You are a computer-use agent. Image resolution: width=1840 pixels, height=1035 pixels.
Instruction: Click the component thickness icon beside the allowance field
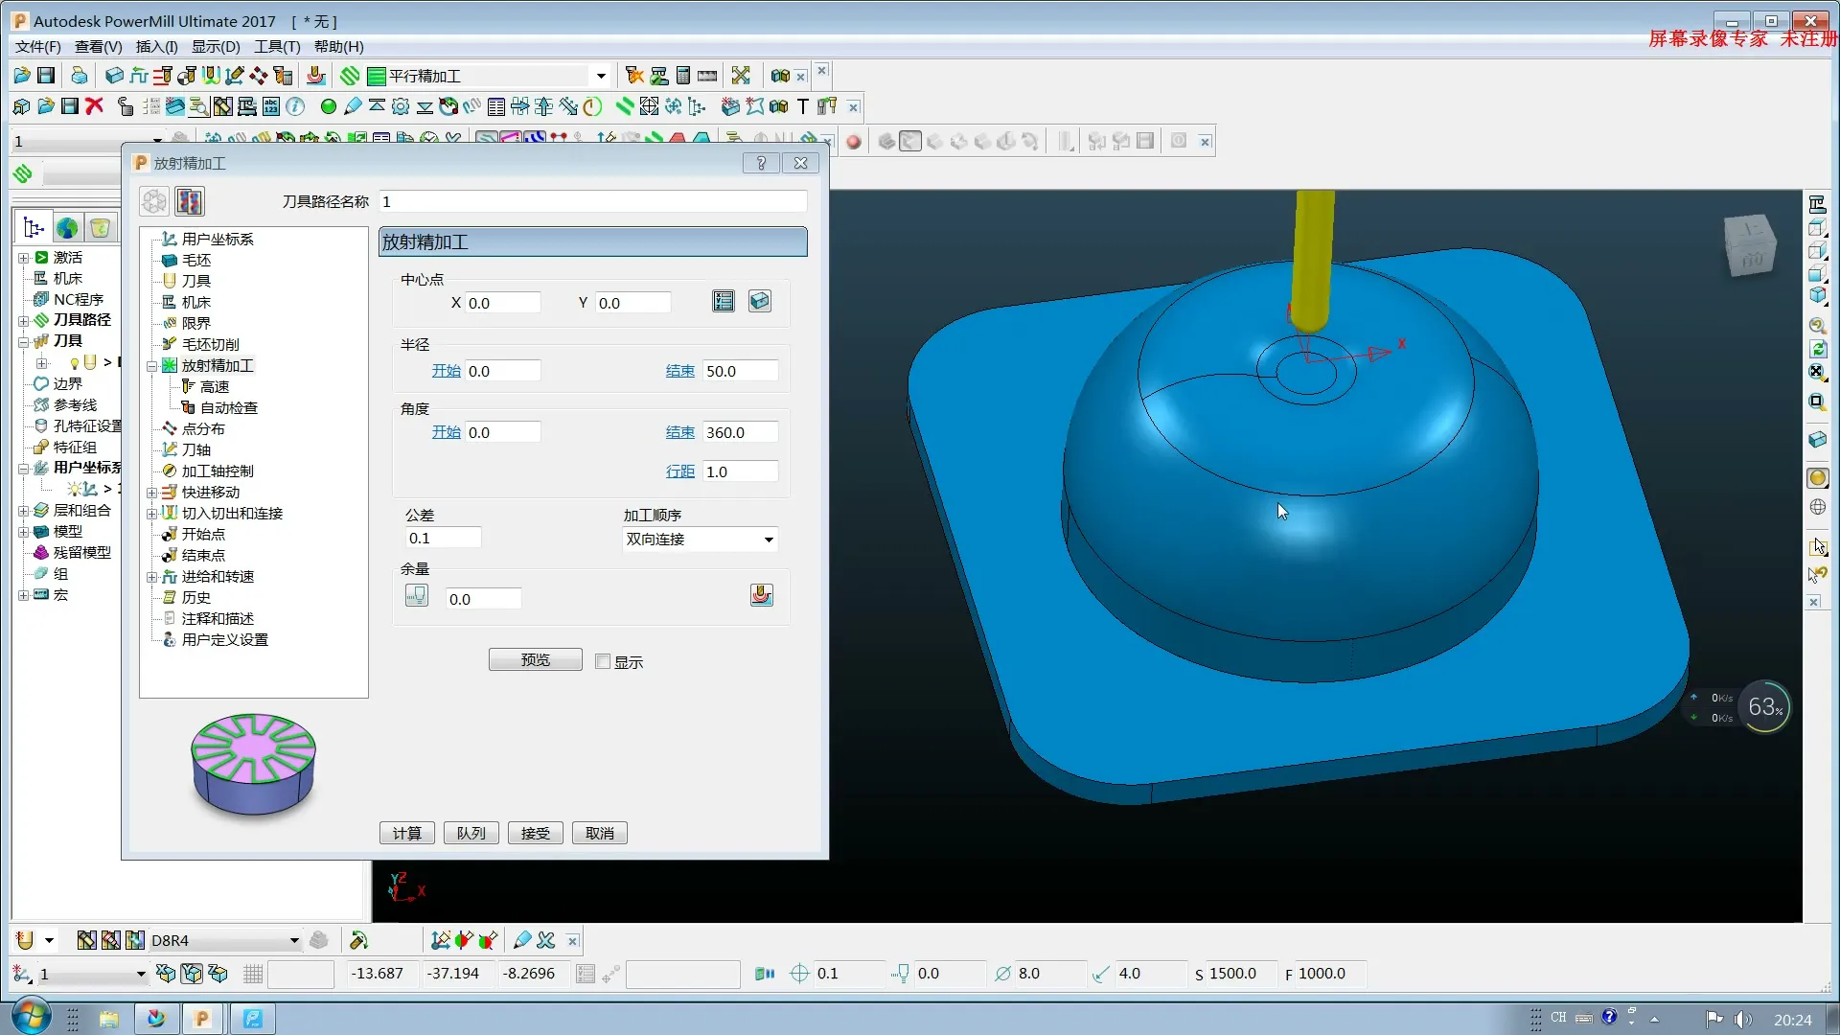(761, 595)
